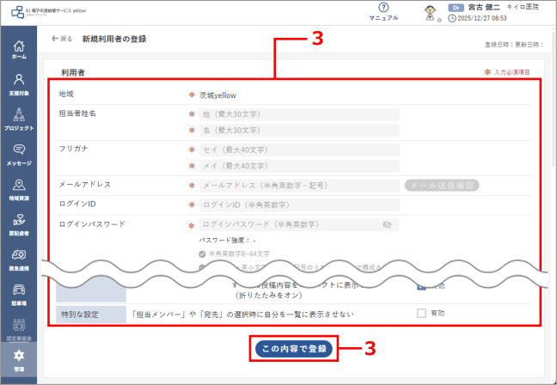557x385 pixels.
Task: Open メッセージ from the sidebar
Action: pos(19,153)
